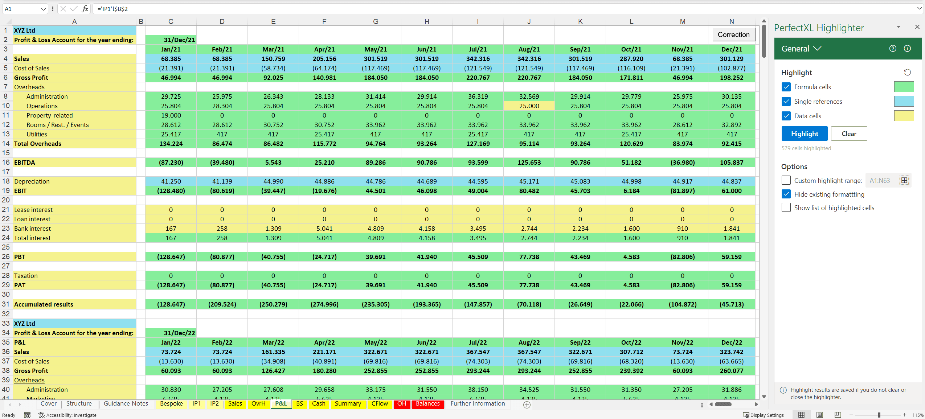This screenshot has height=419, width=925.
Task: Enable Custom highlight range checkbox
Action: click(786, 180)
